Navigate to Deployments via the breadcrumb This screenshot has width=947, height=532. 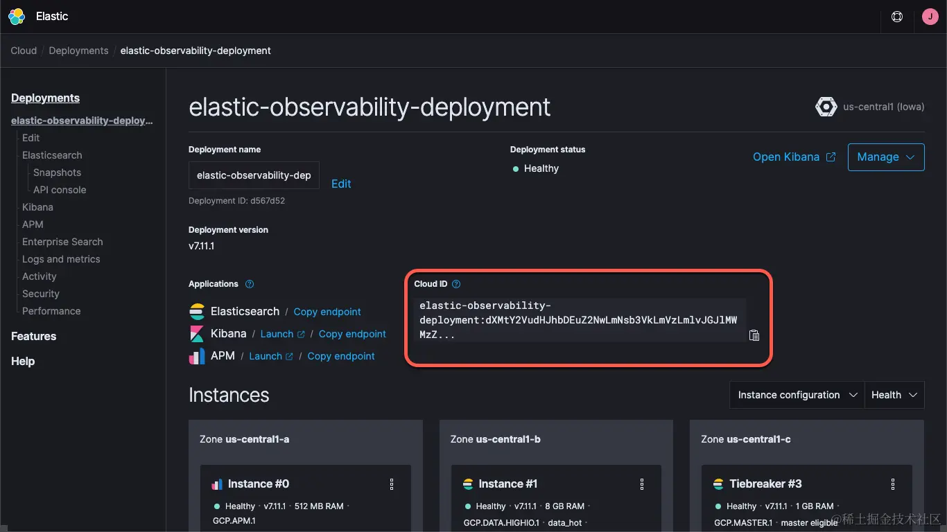[78, 50]
